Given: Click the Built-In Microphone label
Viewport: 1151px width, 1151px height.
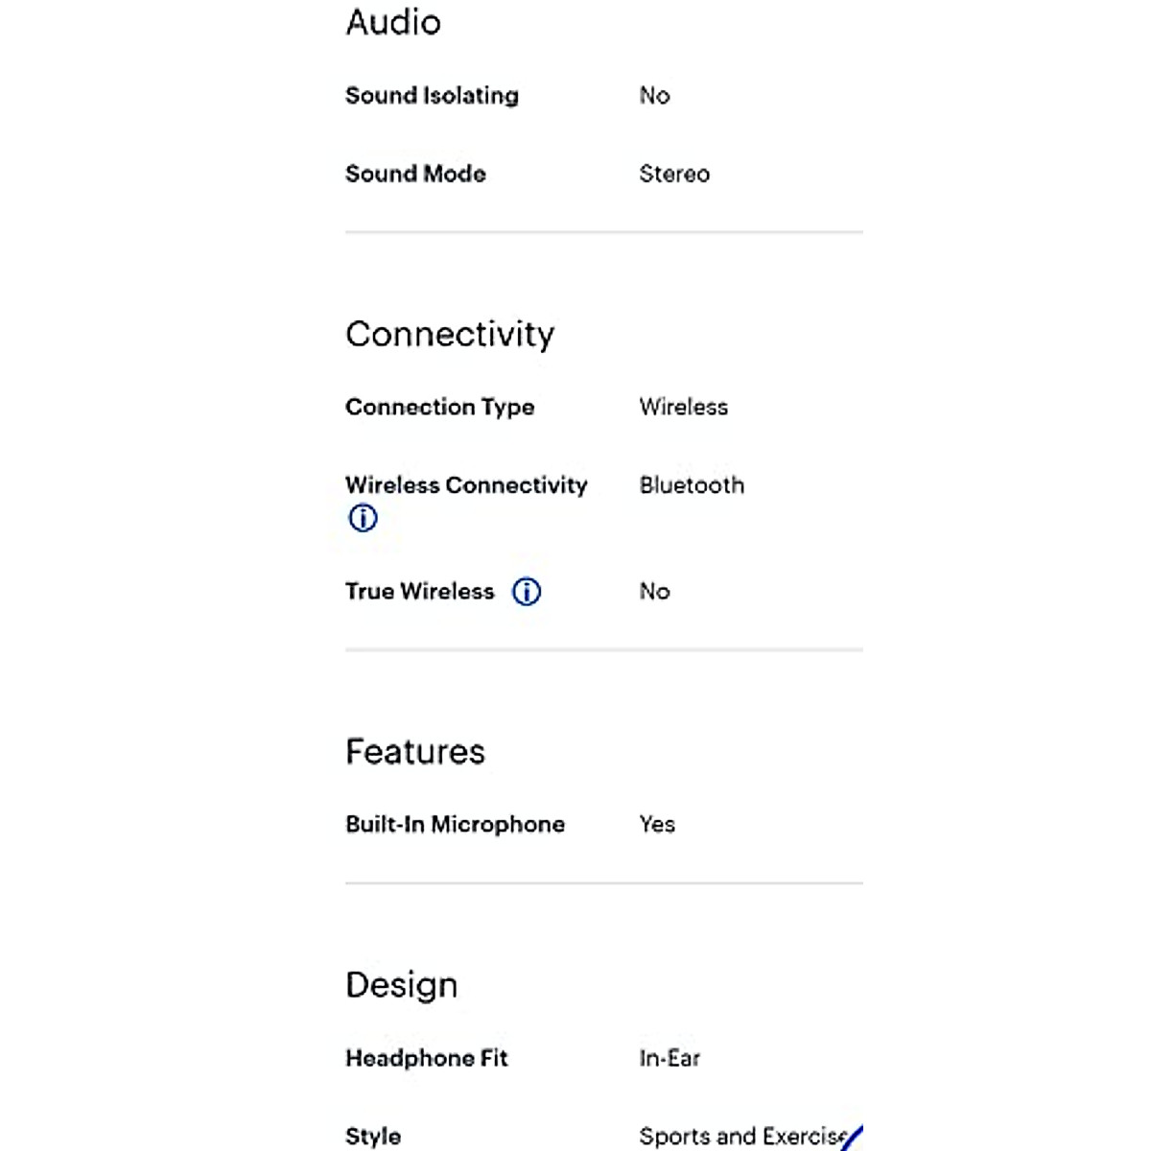Looking at the screenshot, I should pos(455,824).
